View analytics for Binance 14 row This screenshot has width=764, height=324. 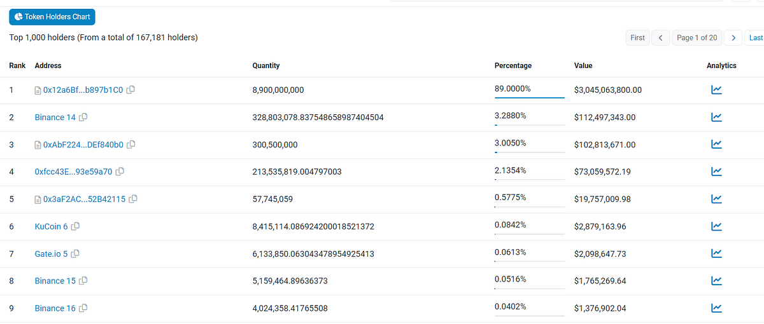(716, 118)
